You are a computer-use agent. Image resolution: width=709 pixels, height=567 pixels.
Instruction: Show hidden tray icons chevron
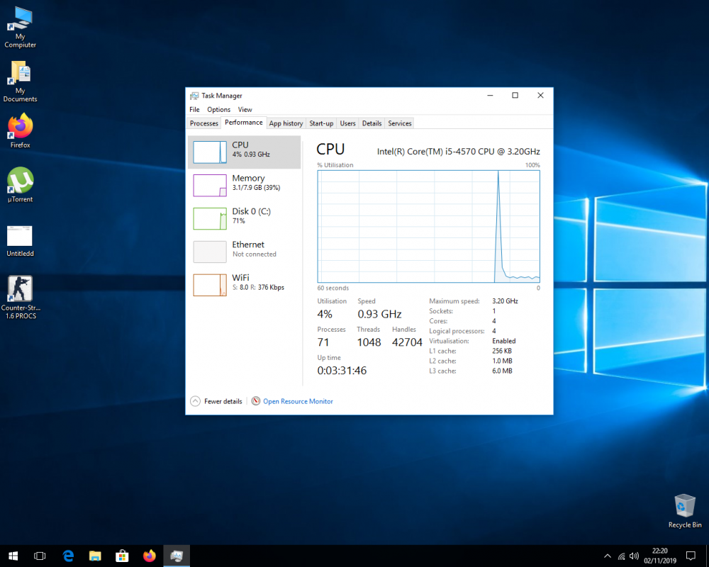click(608, 556)
